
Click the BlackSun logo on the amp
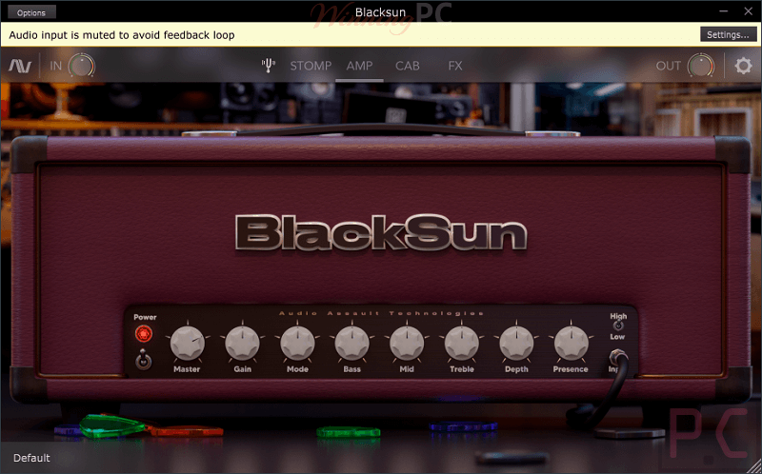pos(380,233)
